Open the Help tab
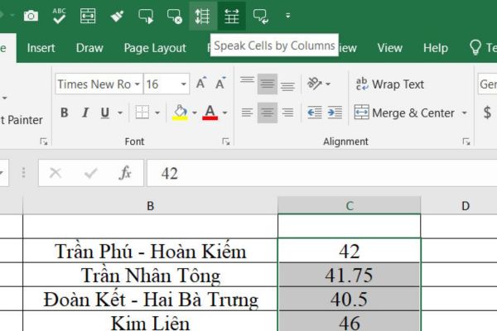 coord(436,48)
